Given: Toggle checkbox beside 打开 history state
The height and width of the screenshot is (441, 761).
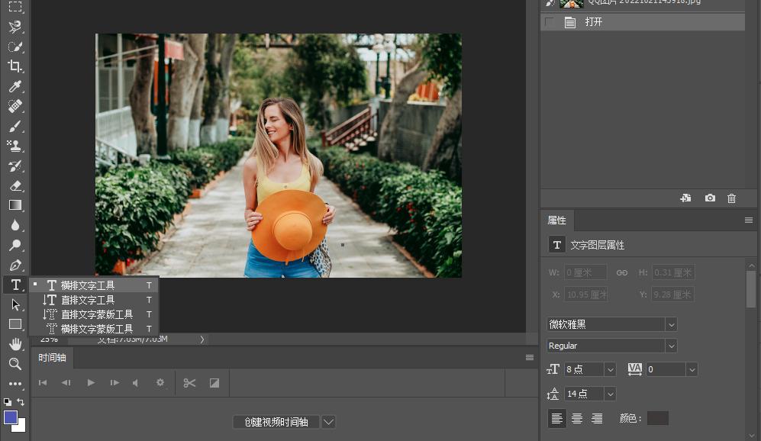Looking at the screenshot, I should pos(549,22).
